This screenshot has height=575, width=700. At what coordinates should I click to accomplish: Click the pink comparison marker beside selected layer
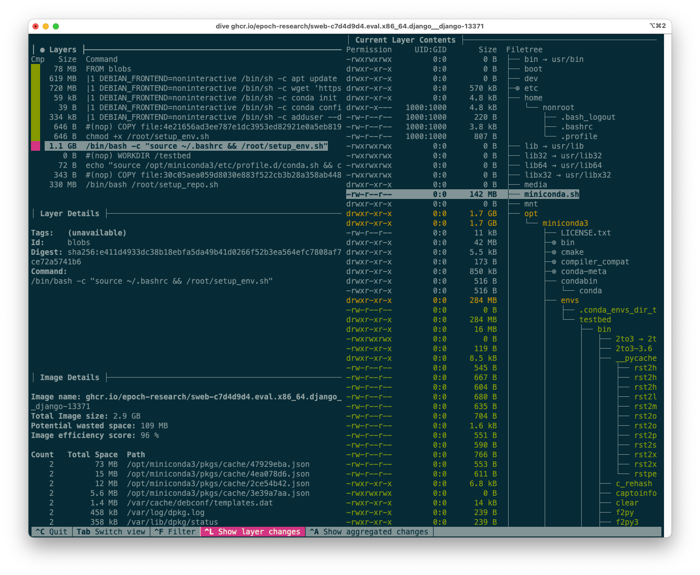click(x=36, y=146)
